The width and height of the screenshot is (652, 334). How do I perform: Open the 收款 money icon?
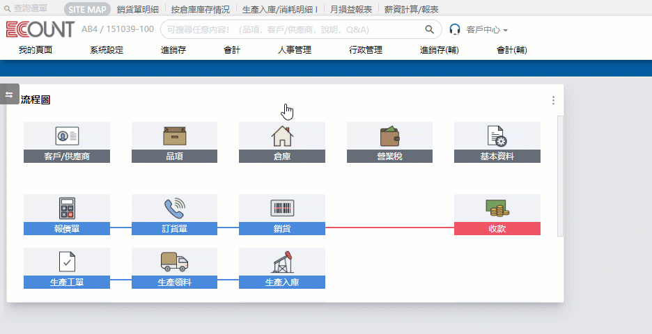point(497,208)
